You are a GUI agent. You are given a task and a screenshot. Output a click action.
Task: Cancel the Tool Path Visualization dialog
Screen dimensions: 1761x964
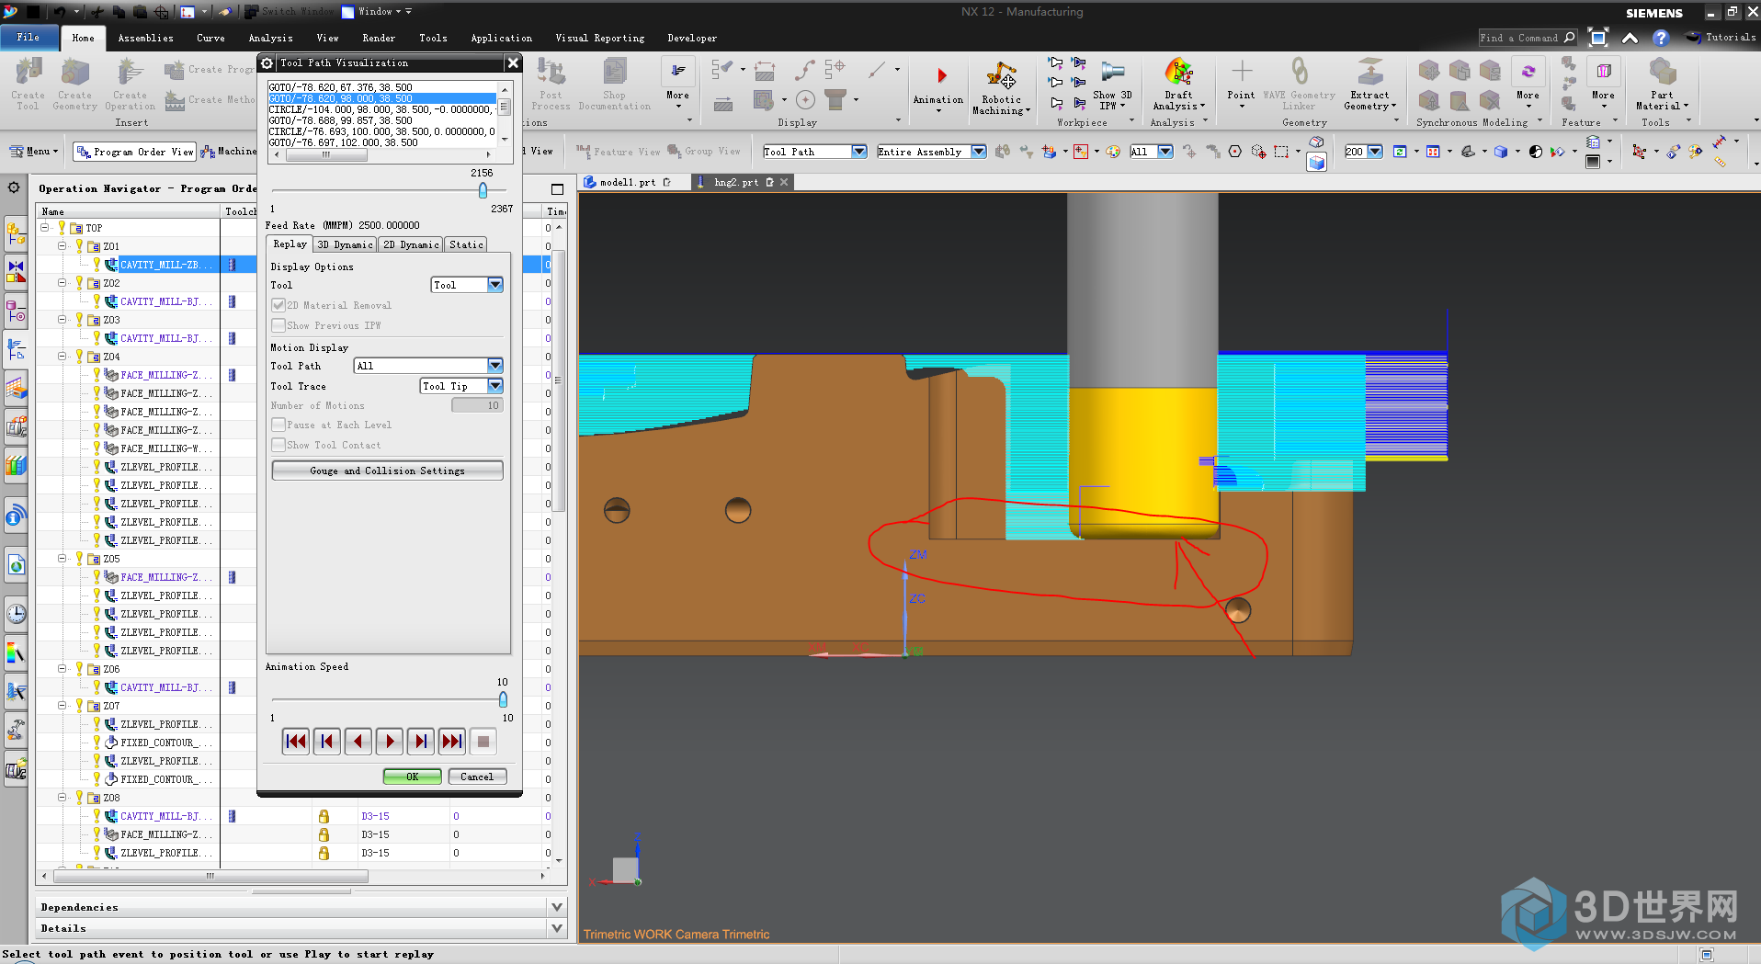[x=477, y=777]
